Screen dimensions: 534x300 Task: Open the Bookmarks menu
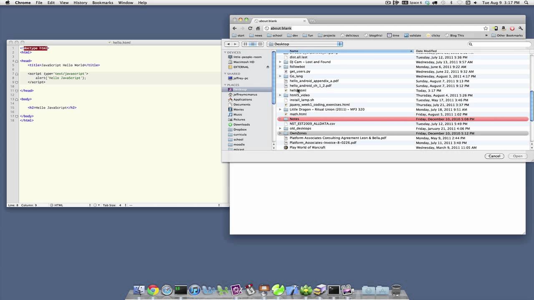click(x=103, y=2)
